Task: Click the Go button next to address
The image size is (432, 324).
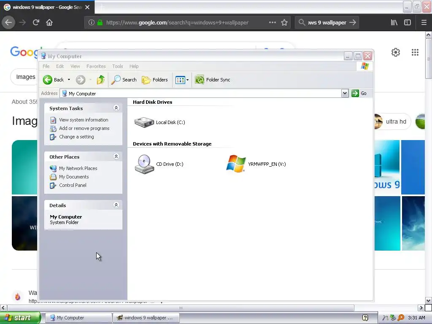Action: (359, 93)
